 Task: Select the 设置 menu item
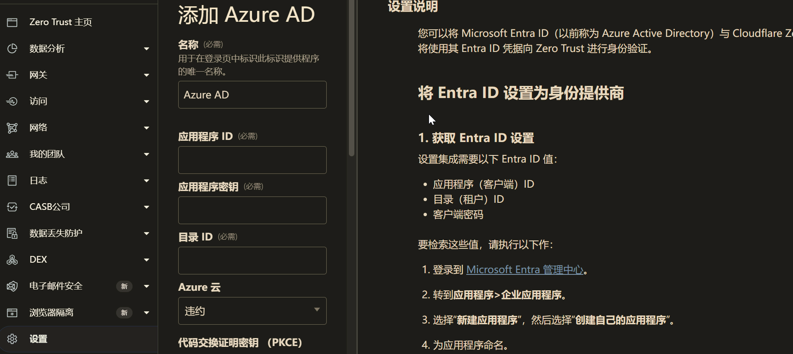(x=79, y=339)
